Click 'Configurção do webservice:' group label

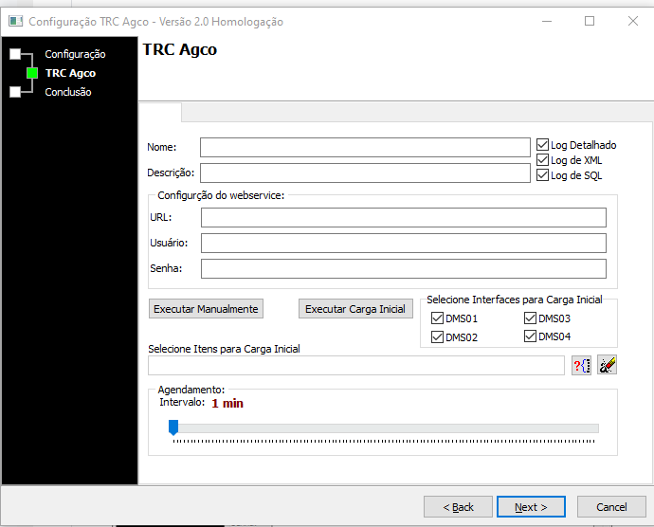tap(221, 195)
